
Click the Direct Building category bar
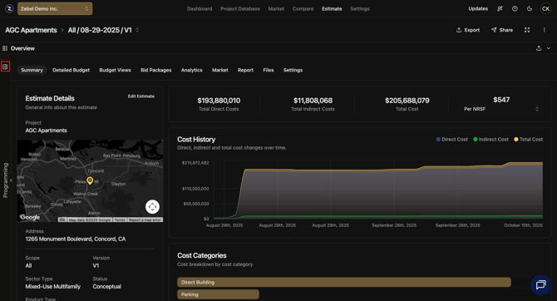344,282
